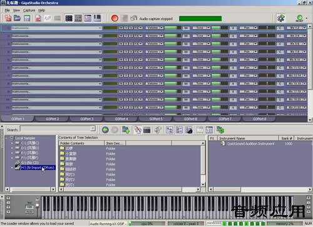This screenshot has height=227, width=313.
Task: Open the View menu
Action: pos(16,10)
